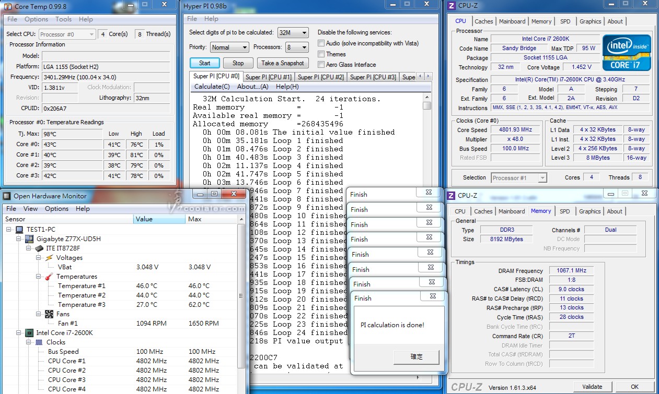Click the lightning bolt icon beside Voltages
This screenshot has height=394, width=659.
[49, 258]
